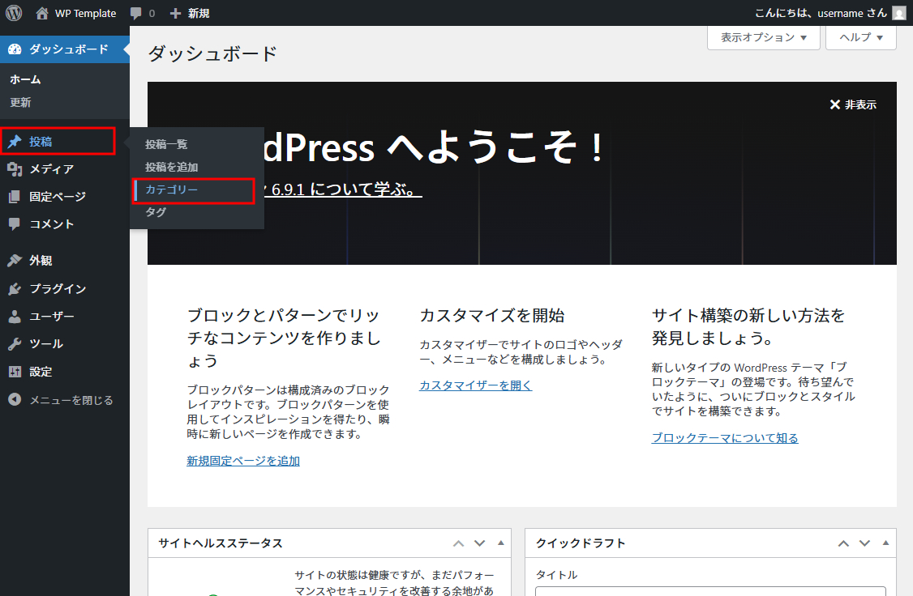Click the ブロックテーマについて知る link
Image resolution: width=913 pixels, height=596 pixels.
point(725,438)
